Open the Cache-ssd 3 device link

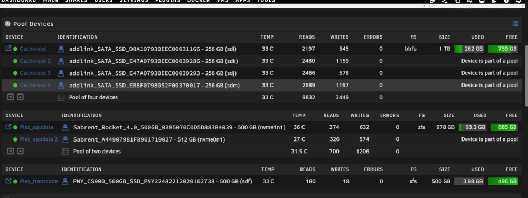35,73
